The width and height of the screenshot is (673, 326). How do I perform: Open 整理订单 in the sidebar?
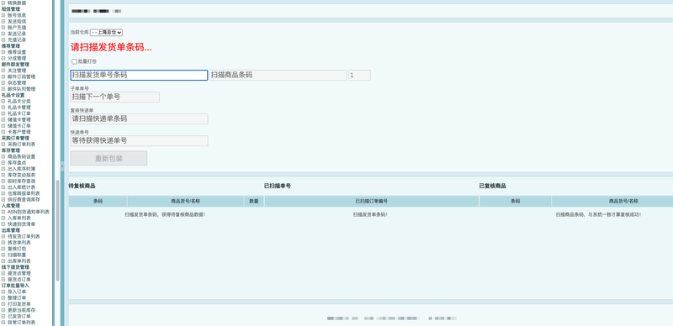pyautogui.click(x=17, y=297)
